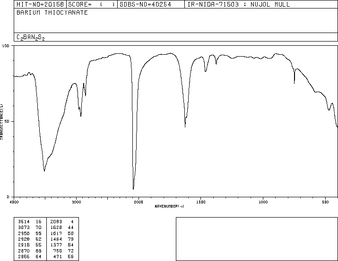The height and width of the screenshot is (261, 338).
Task: Select the IR-NIDA-71503 : NUJOL MULL label
Action: (239, 4)
